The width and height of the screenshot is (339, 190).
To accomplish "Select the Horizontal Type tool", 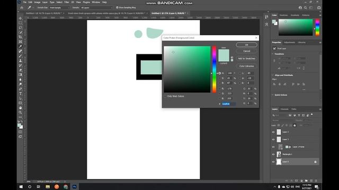I will pos(20,94).
